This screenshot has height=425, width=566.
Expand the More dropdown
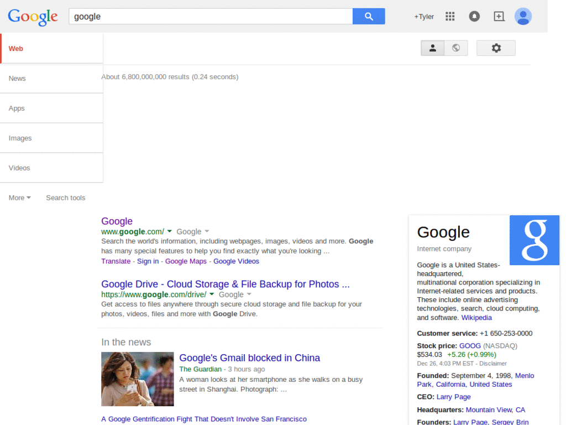(19, 198)
